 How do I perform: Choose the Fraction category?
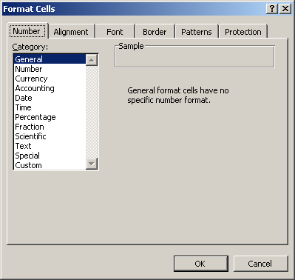pyautogui.click(x=30, y=127)
